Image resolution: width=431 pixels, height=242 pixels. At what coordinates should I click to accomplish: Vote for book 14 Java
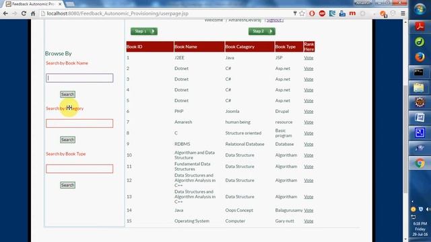[308, 210]
